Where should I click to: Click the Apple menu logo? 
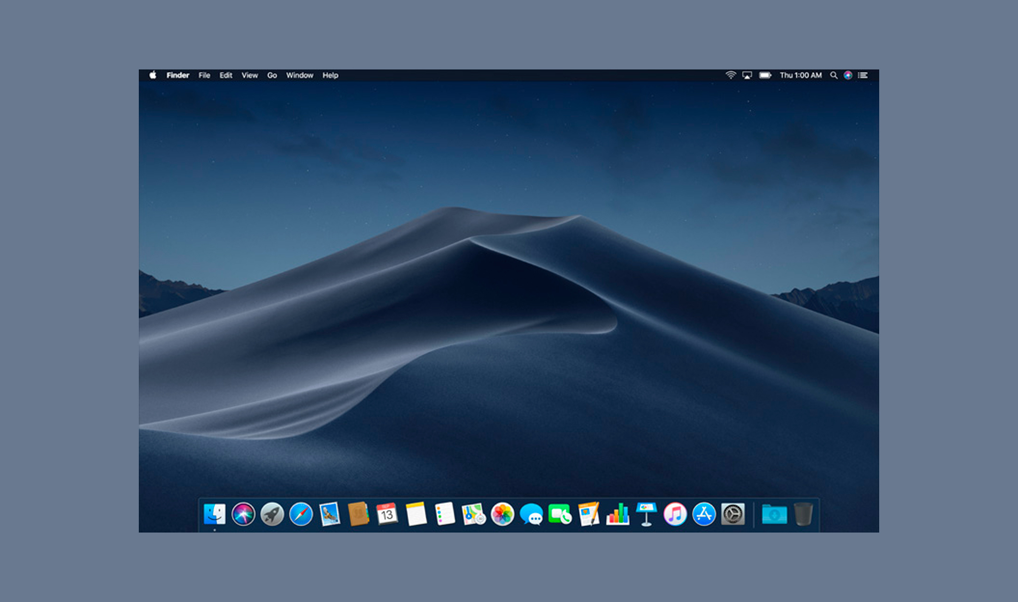coord(153,75)
